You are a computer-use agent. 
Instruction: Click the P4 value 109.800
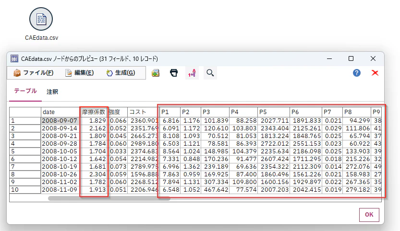click(x=243, y=182)
